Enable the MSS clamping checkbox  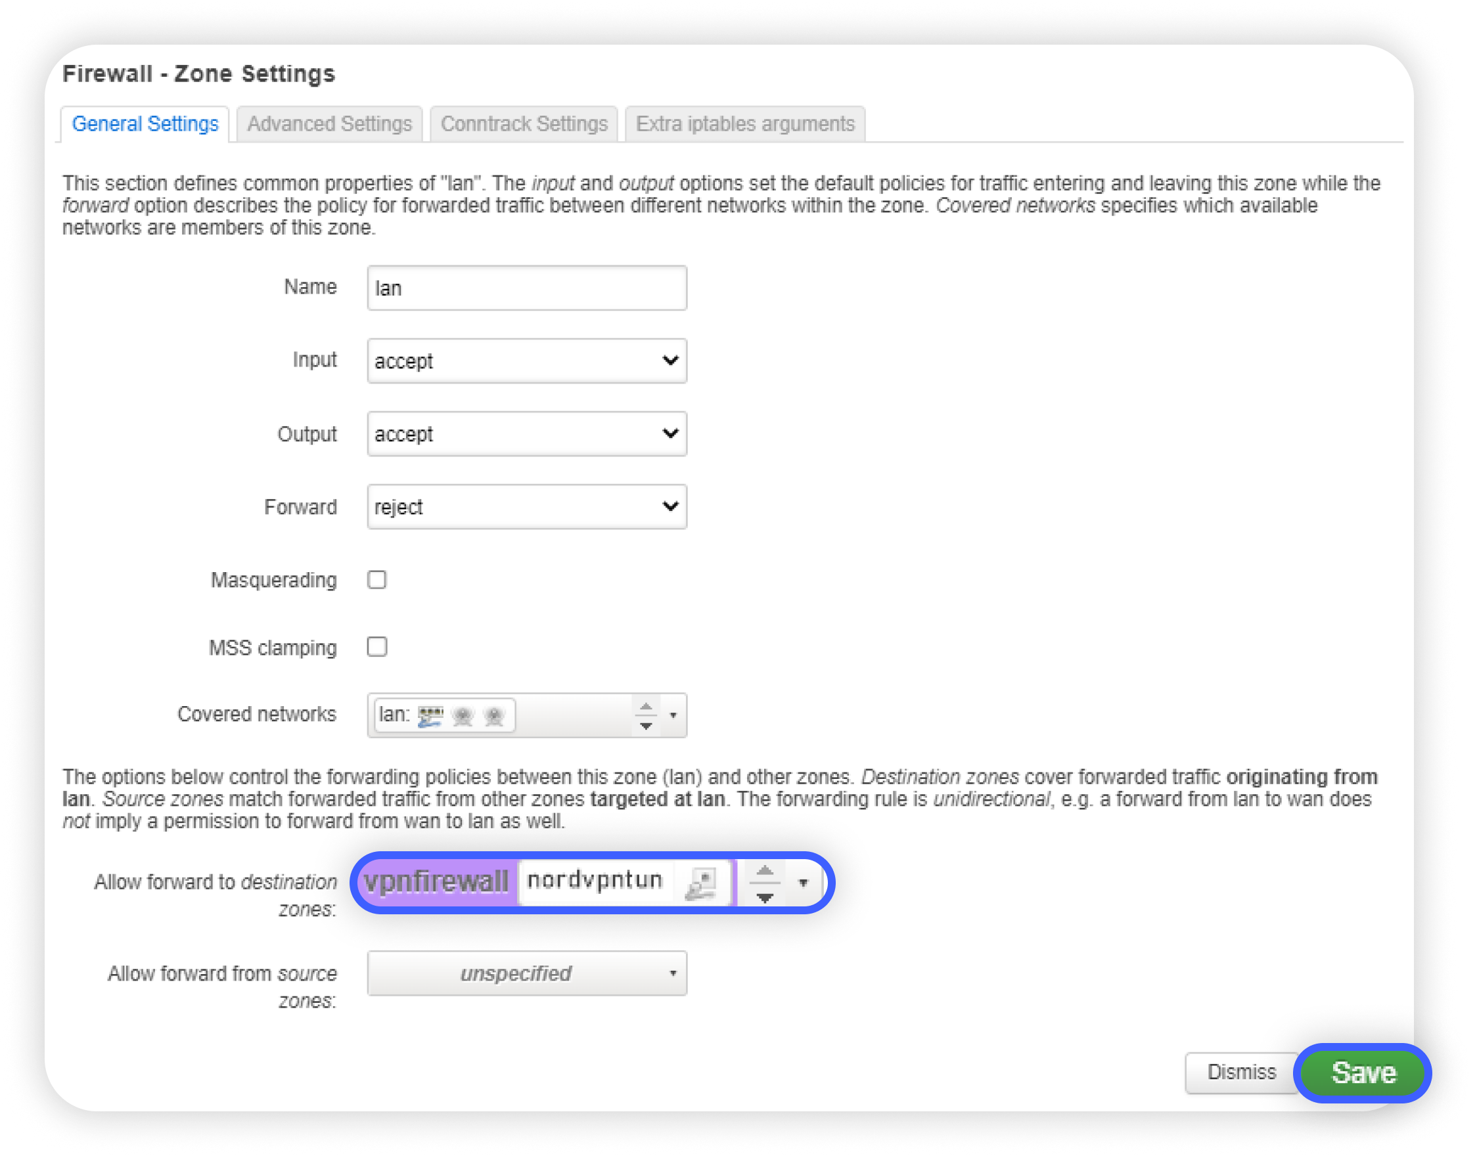tap(377, 646)
